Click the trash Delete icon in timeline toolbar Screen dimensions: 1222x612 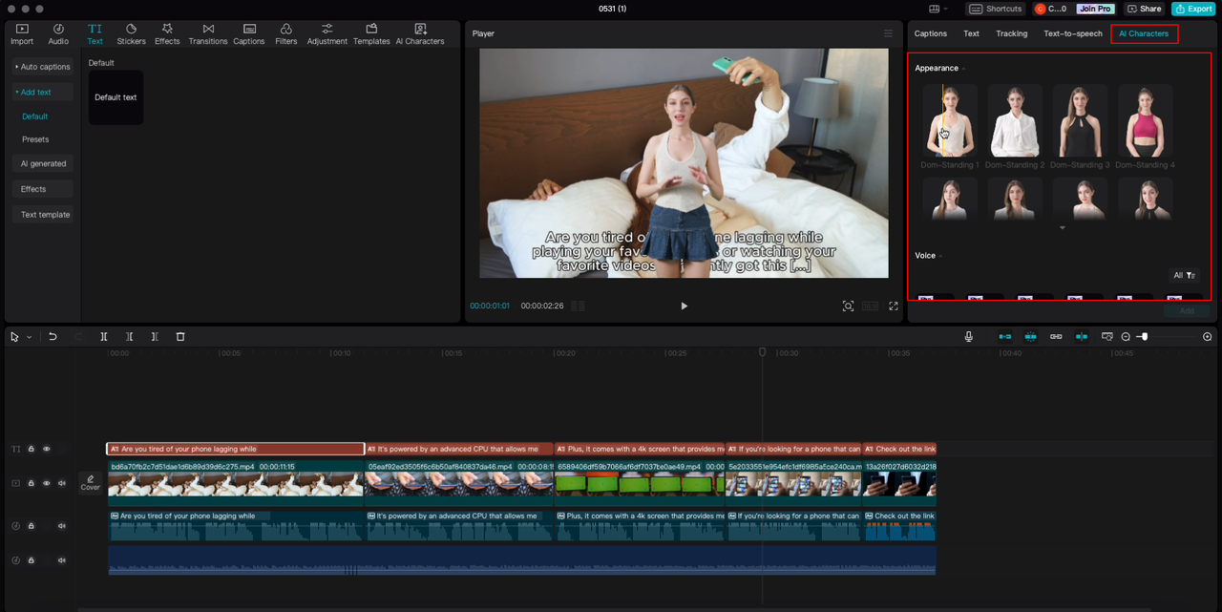180,337
